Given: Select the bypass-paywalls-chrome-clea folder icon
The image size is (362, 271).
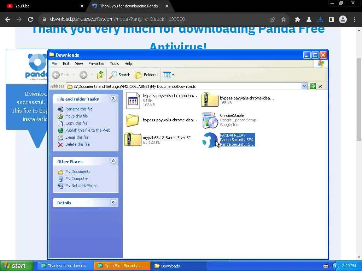Looking at the screenshot, I should click(x=133, y=121).
